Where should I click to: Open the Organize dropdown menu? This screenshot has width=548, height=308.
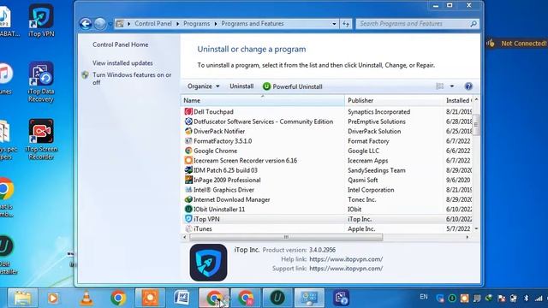click(203, 86)
